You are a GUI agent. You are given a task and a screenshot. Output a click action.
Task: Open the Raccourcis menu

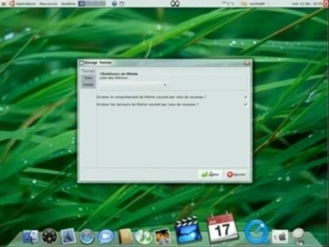48,3
